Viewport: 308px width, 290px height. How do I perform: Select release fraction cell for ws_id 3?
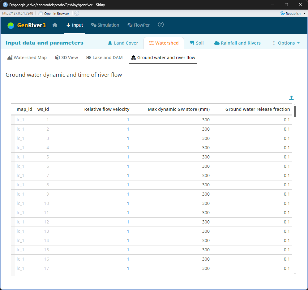tap(252, 138)
